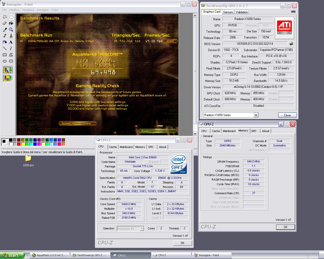Select the Text tool in Paint

(x=11, y=42)
